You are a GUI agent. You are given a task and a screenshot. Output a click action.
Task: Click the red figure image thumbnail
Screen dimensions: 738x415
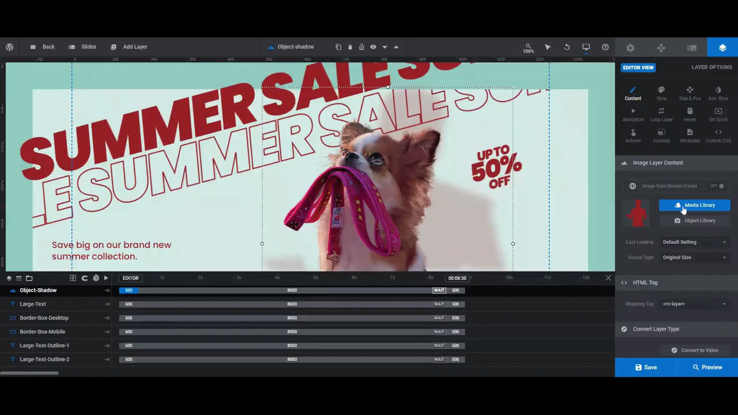637,213
